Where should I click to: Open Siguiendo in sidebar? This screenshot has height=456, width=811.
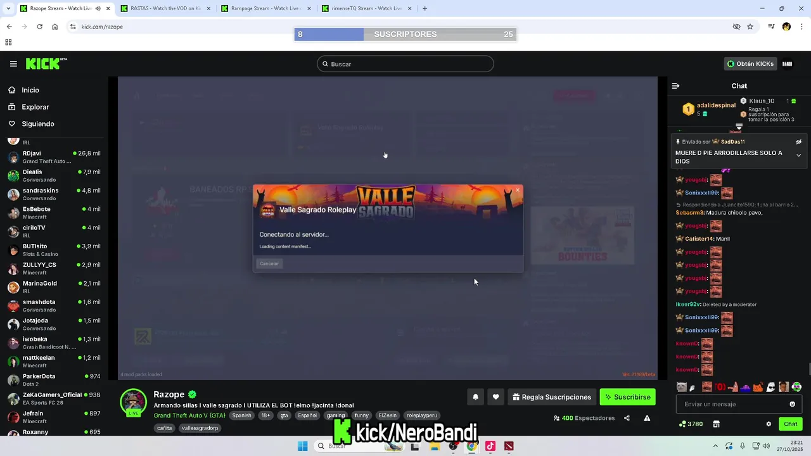[37, 124]
